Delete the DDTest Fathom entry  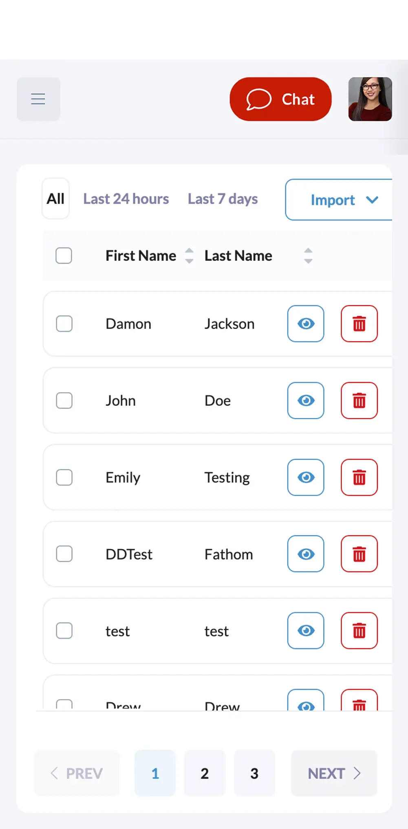[359, 554]
